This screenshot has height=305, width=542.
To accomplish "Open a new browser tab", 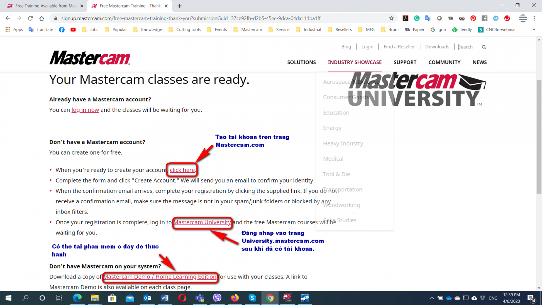I will (180, 6).
